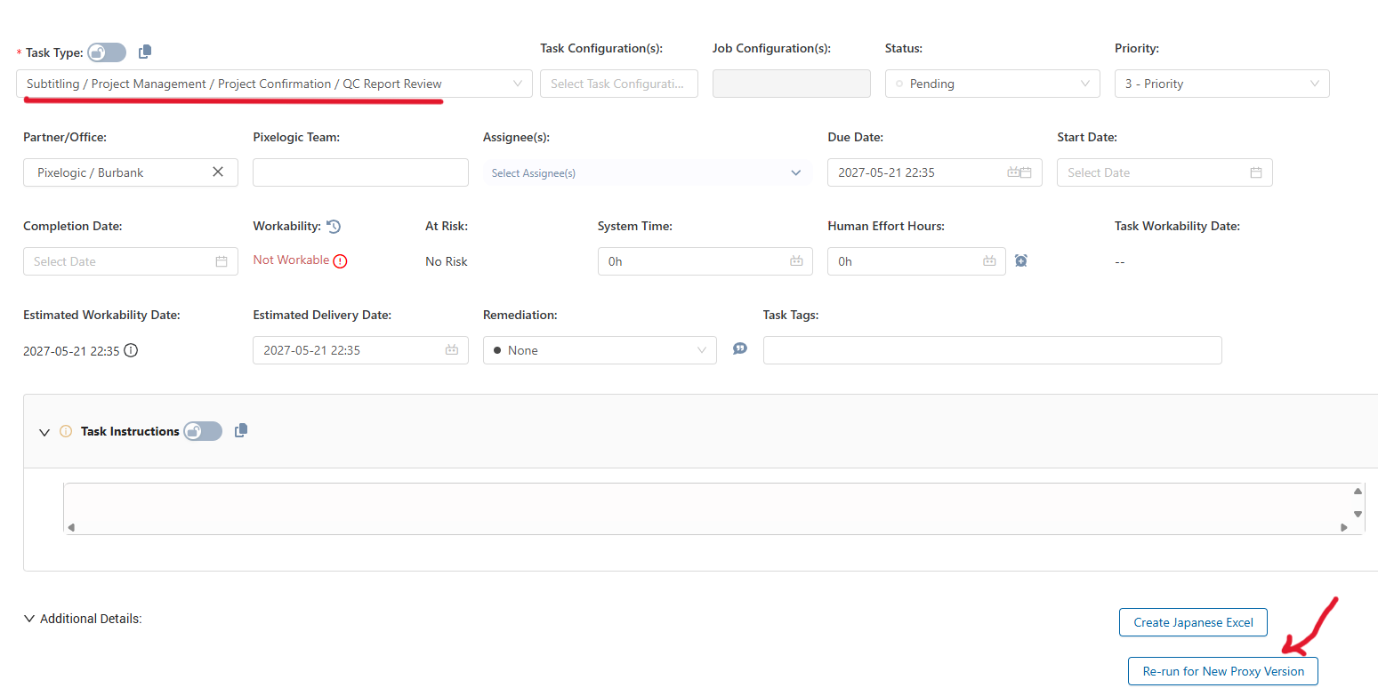Click the instructions scroll-right arrow
1378x688 pixels.
(x=1343, y=527)
